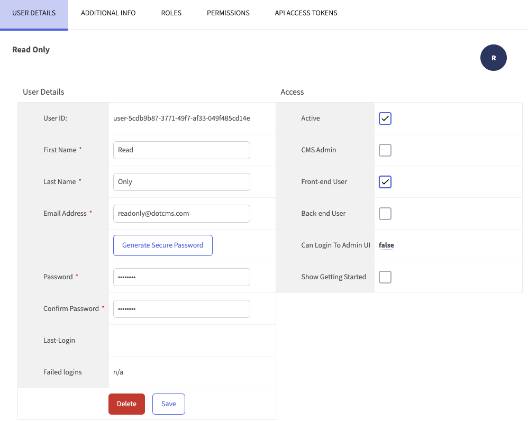Click the Confirm Password field
This screenshot has height=421, width=528.
[x=181, y=309]
